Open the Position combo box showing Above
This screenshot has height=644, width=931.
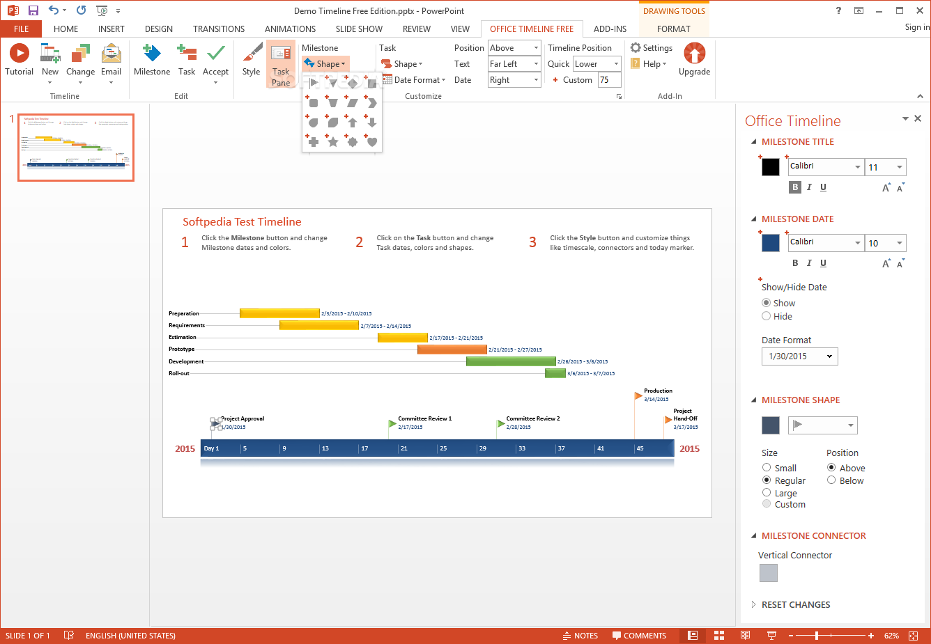[514, 47]
